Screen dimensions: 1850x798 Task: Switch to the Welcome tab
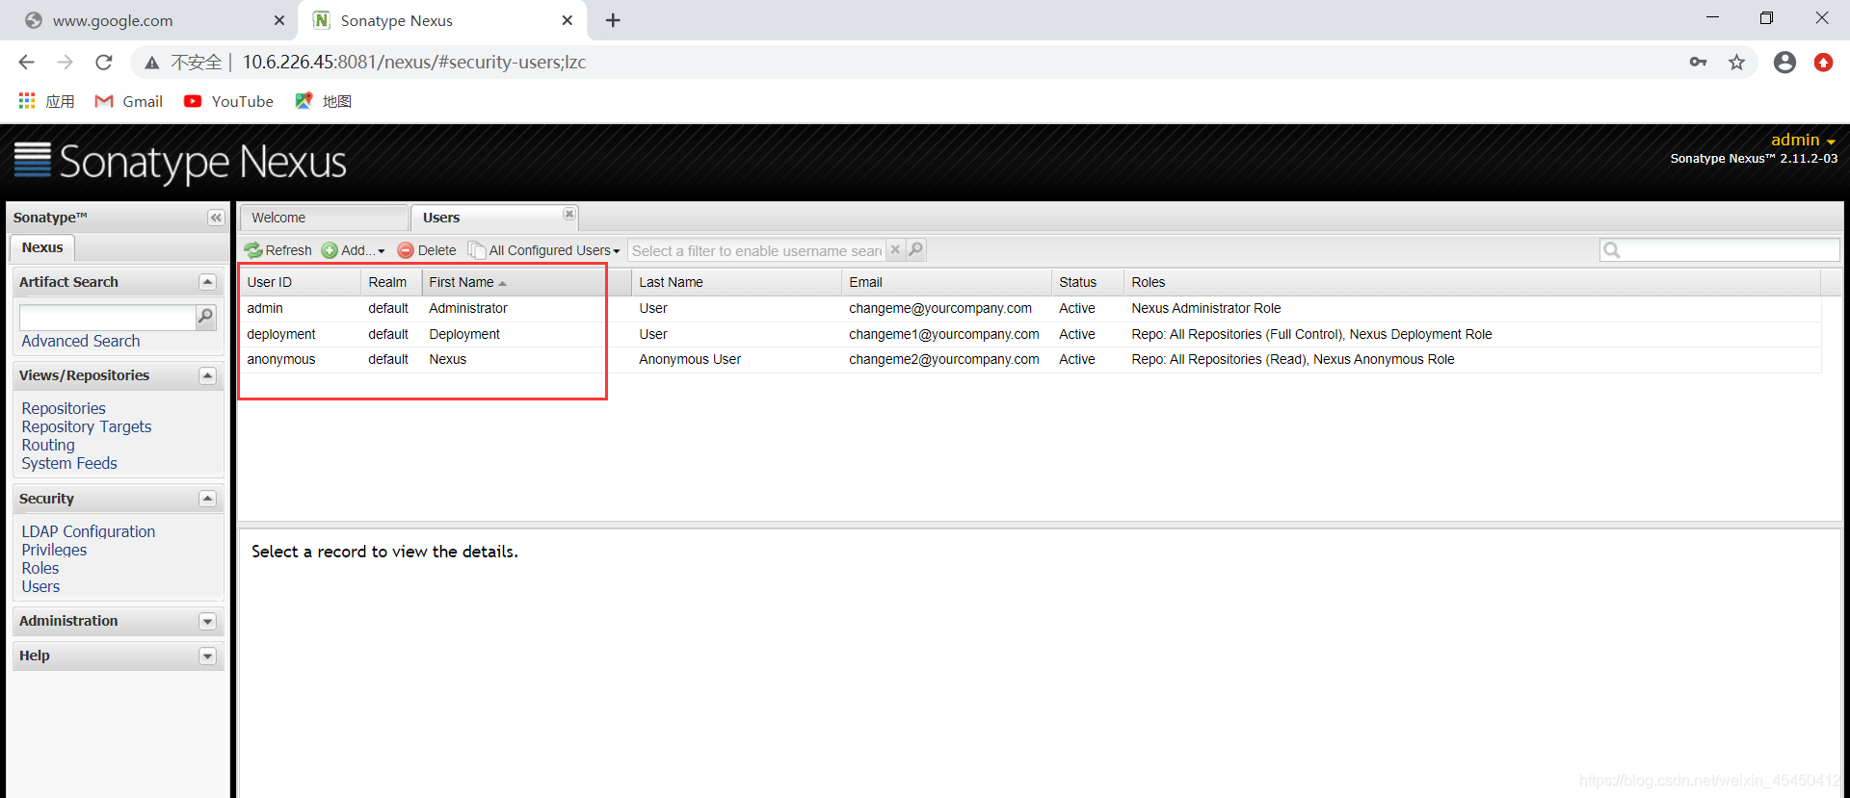coord(324,218)
